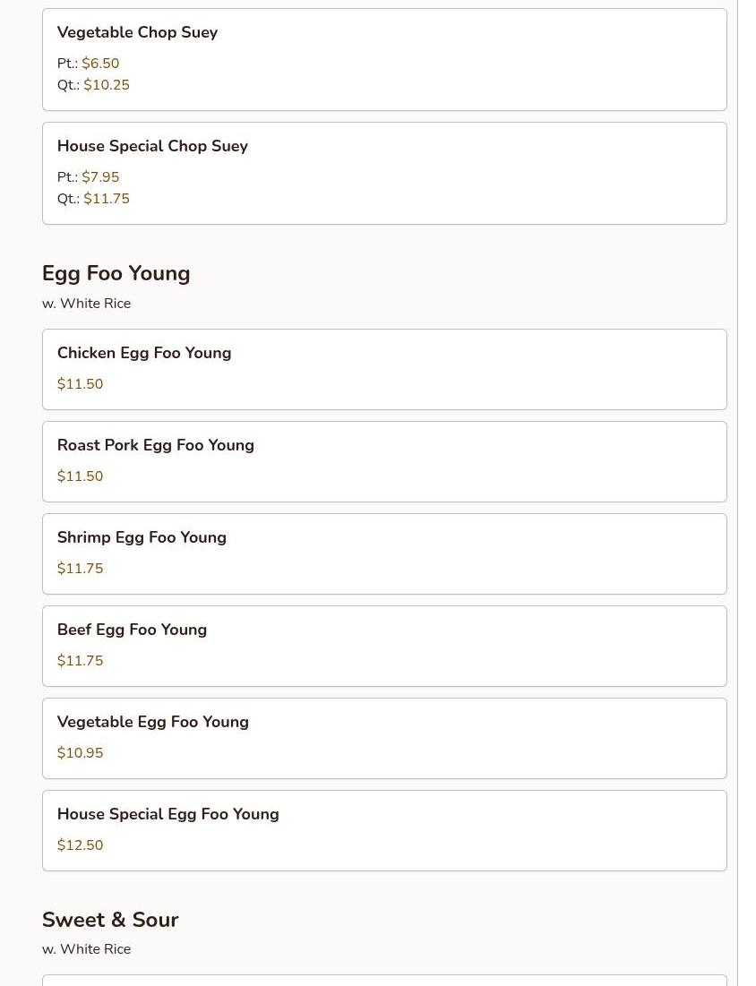Open House Special Chop Suey item
The height and width of the screenshot is (986, 756).
[x=384, y=174]
